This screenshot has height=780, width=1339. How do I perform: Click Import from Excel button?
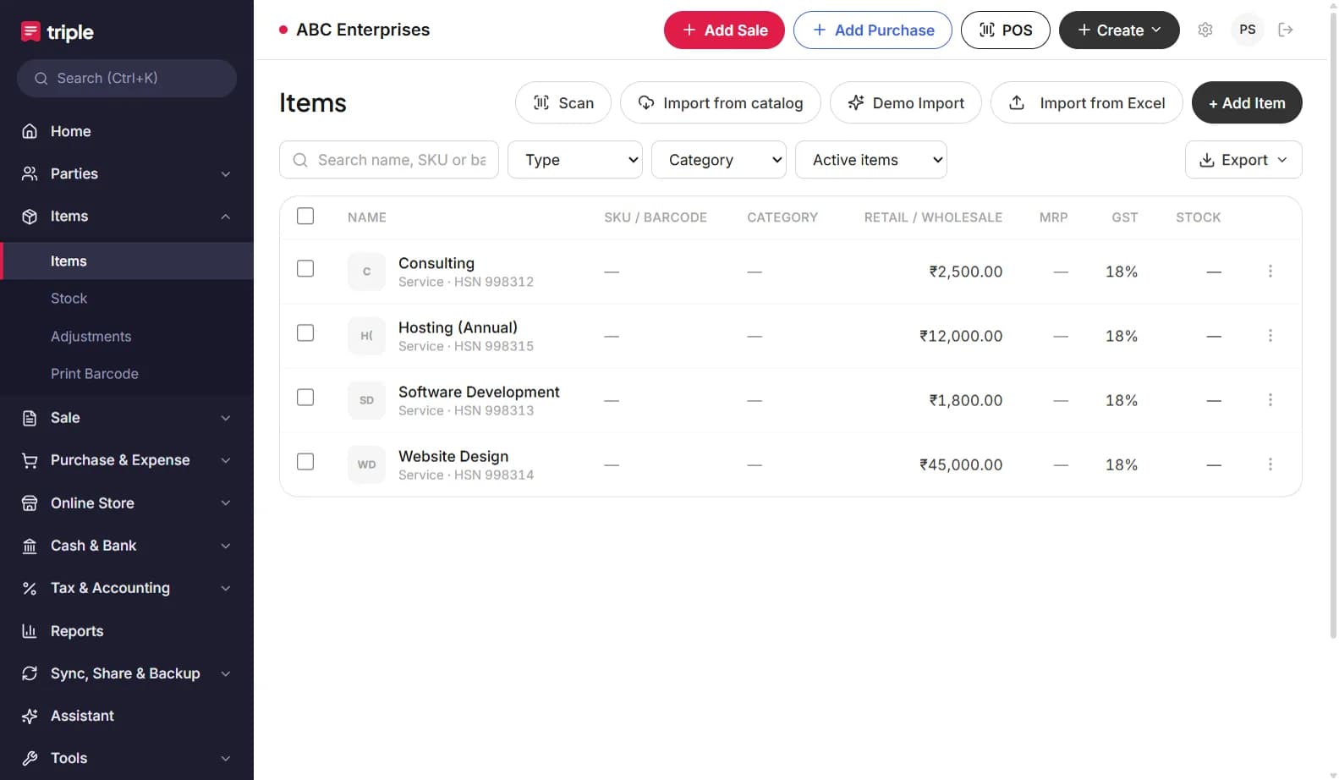[1087, 102]
